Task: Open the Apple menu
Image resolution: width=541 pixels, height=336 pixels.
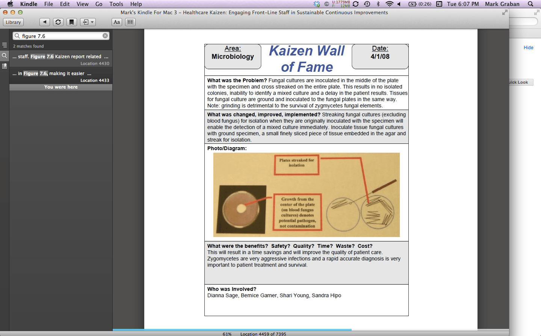Action: click(10, 4)
